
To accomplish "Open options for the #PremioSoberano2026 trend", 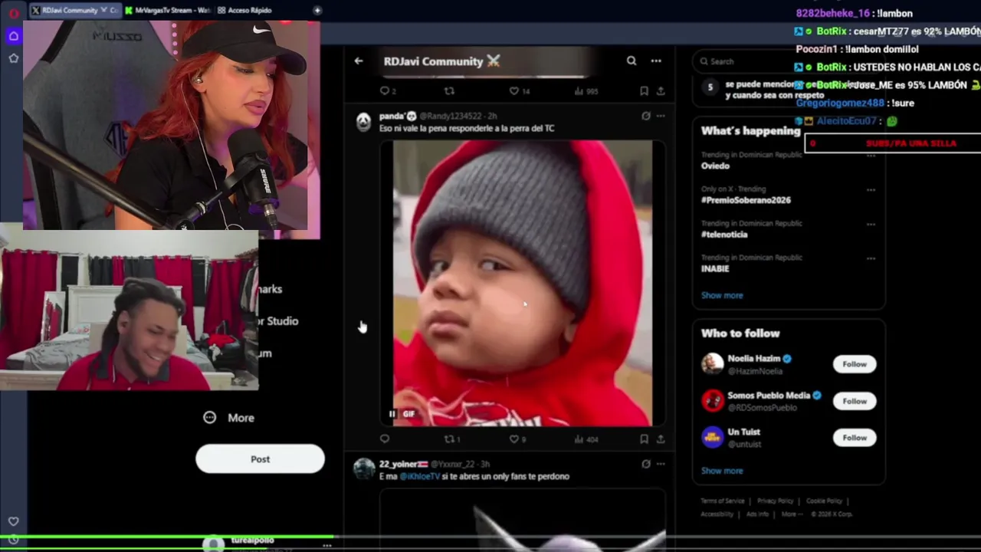I will (x=871, y=189).
